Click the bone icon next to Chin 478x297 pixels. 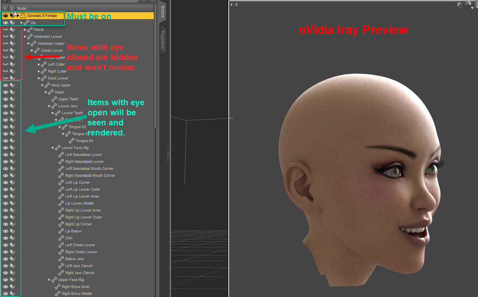pos(61,238)
